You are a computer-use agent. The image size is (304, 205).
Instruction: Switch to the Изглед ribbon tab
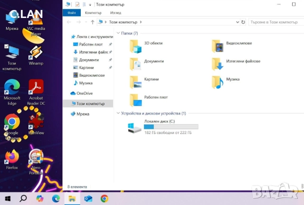(x=115, y=13)
